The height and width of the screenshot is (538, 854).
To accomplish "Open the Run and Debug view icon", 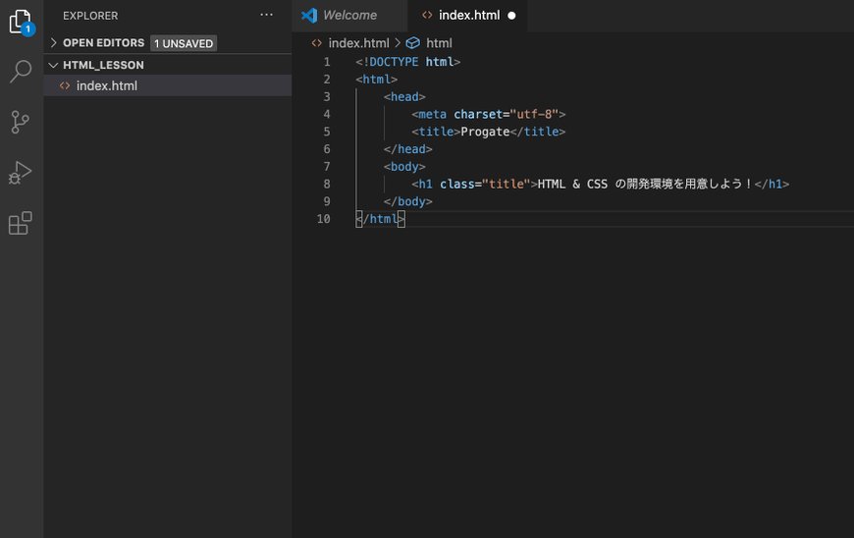I will click(x=21, y=173).
